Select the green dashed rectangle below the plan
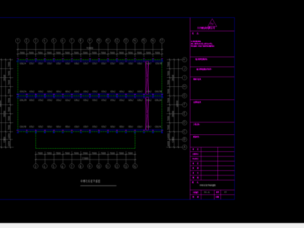304x228 pixels. pos(85,140)
